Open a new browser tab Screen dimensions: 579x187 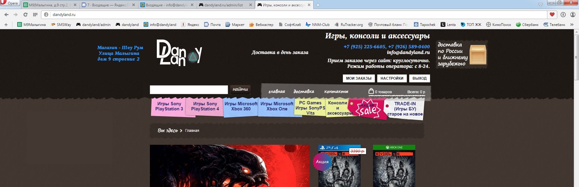pyautogui.click(x=318, y=5)
